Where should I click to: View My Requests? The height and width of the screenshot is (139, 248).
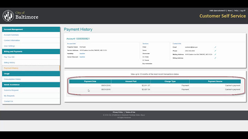(9, 96)
